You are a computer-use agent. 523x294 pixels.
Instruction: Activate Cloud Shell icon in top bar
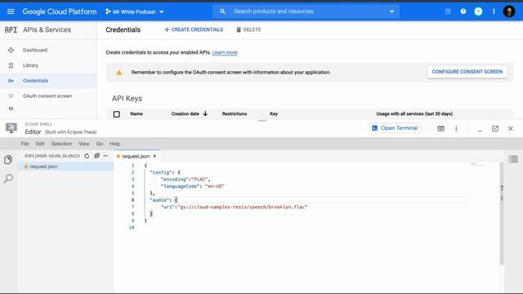point(448,11)
